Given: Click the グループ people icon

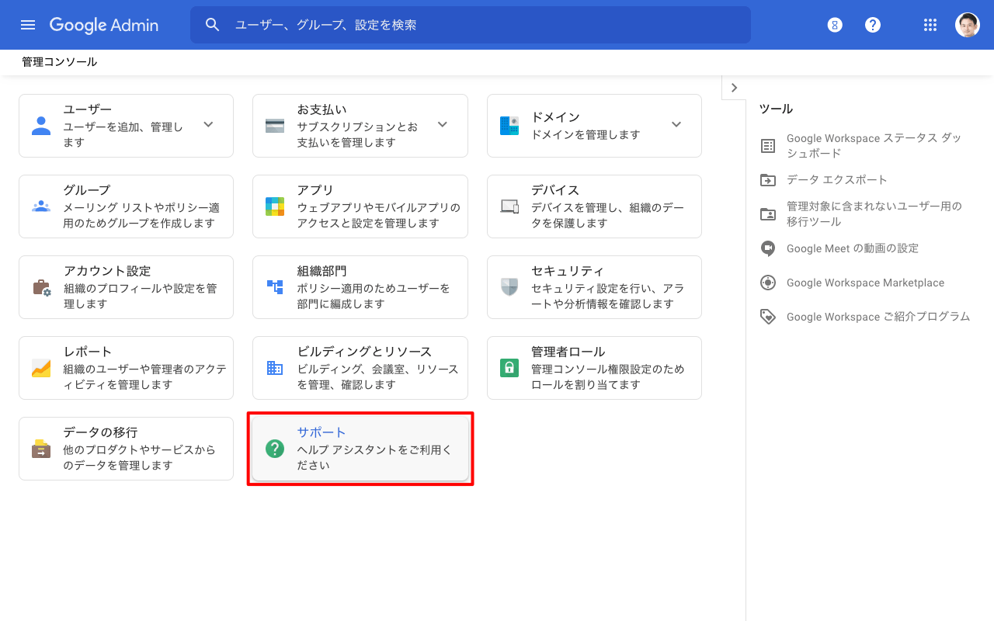Looking at the screenshot, I should click(x=41, y=206).
